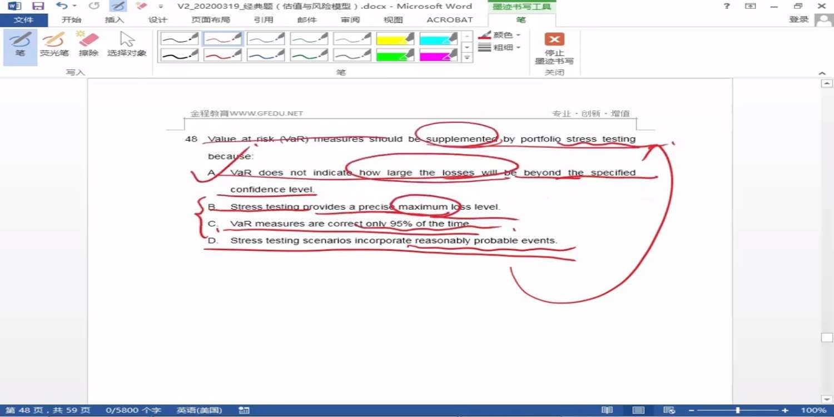
Task: Activate the 擦除 eraser tool
Action: click(x=88, y=44)
